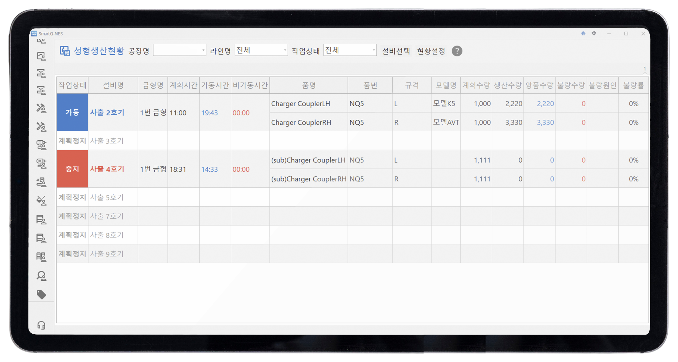Expand the 공장명 dropdown
This screenshot has height=362, width=678.
coord(203,50)
